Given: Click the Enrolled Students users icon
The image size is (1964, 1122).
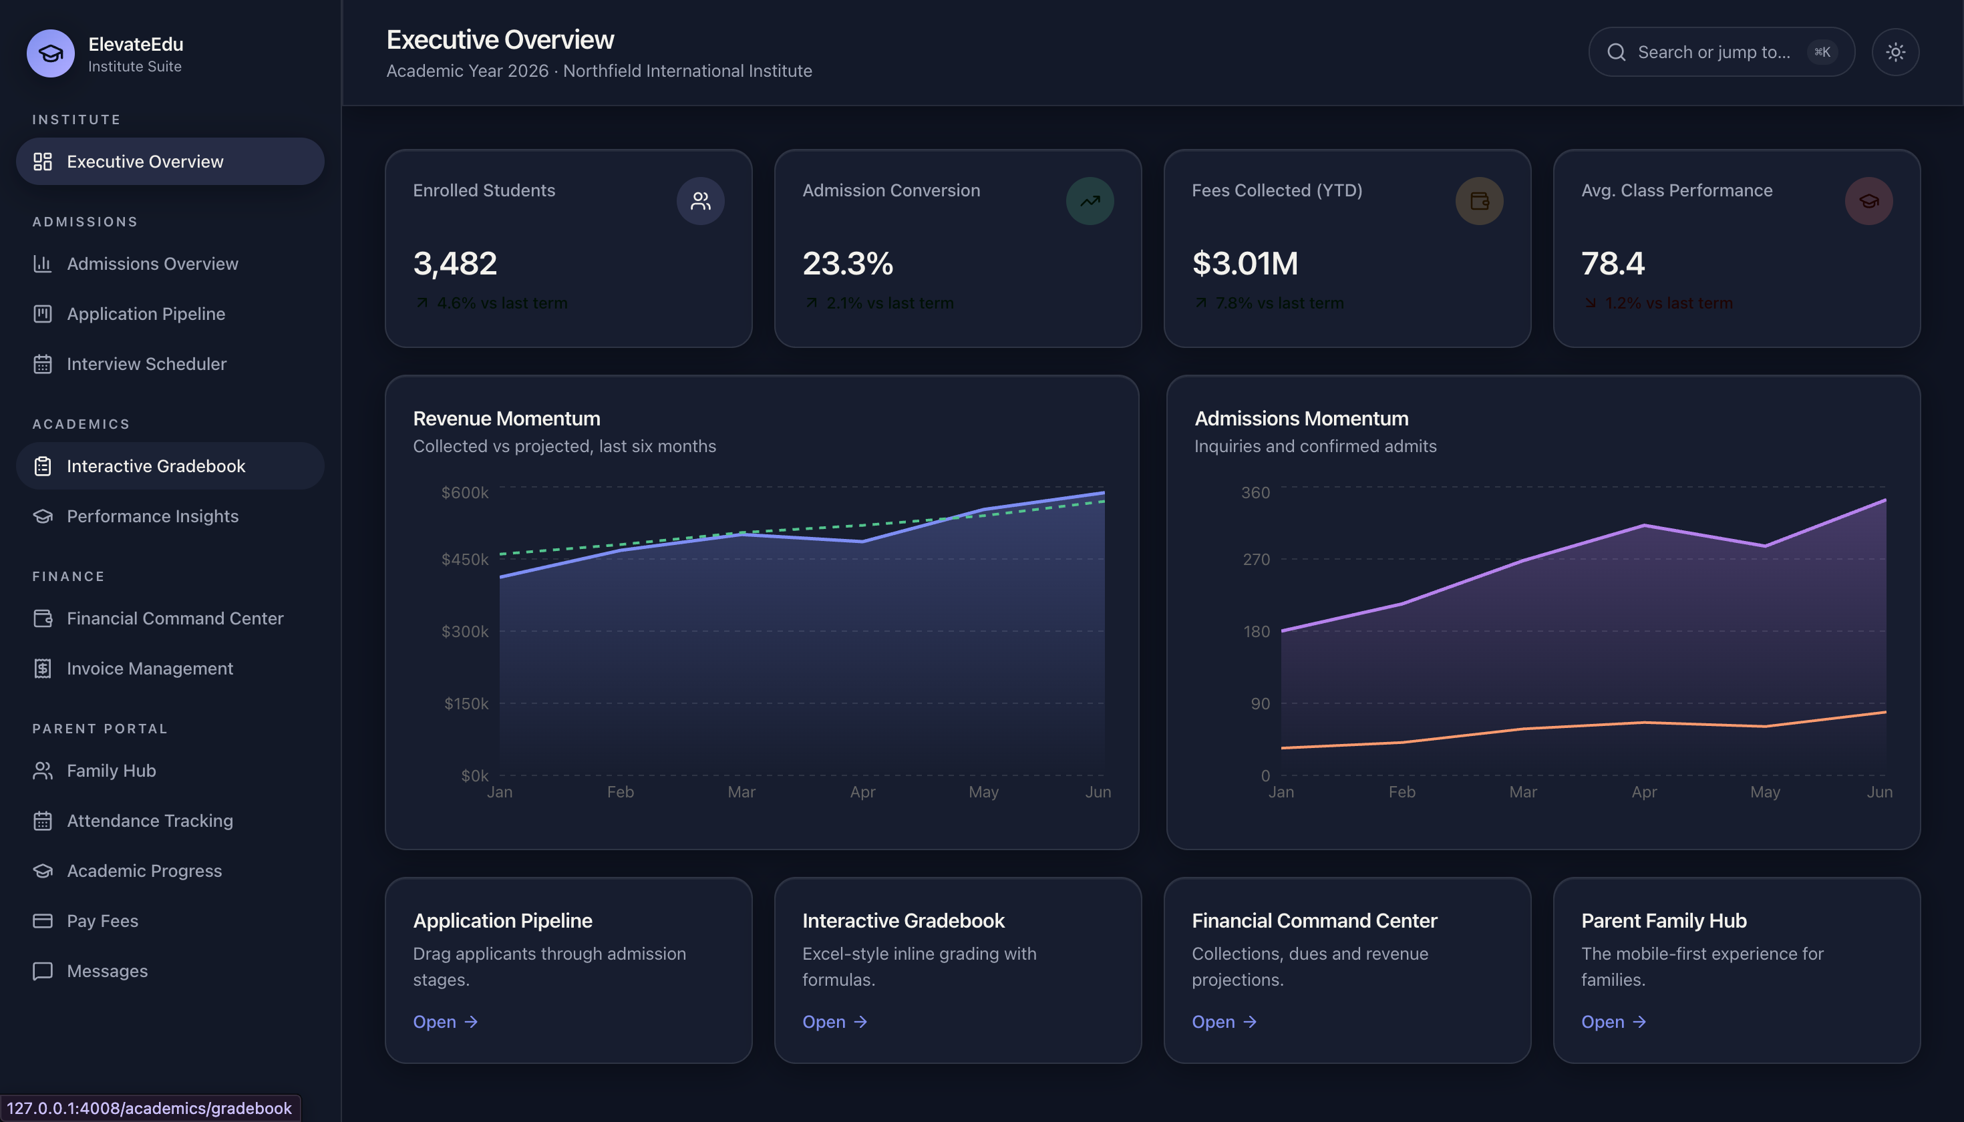Looking at the screenshot, I should click(x=700, y=201).
